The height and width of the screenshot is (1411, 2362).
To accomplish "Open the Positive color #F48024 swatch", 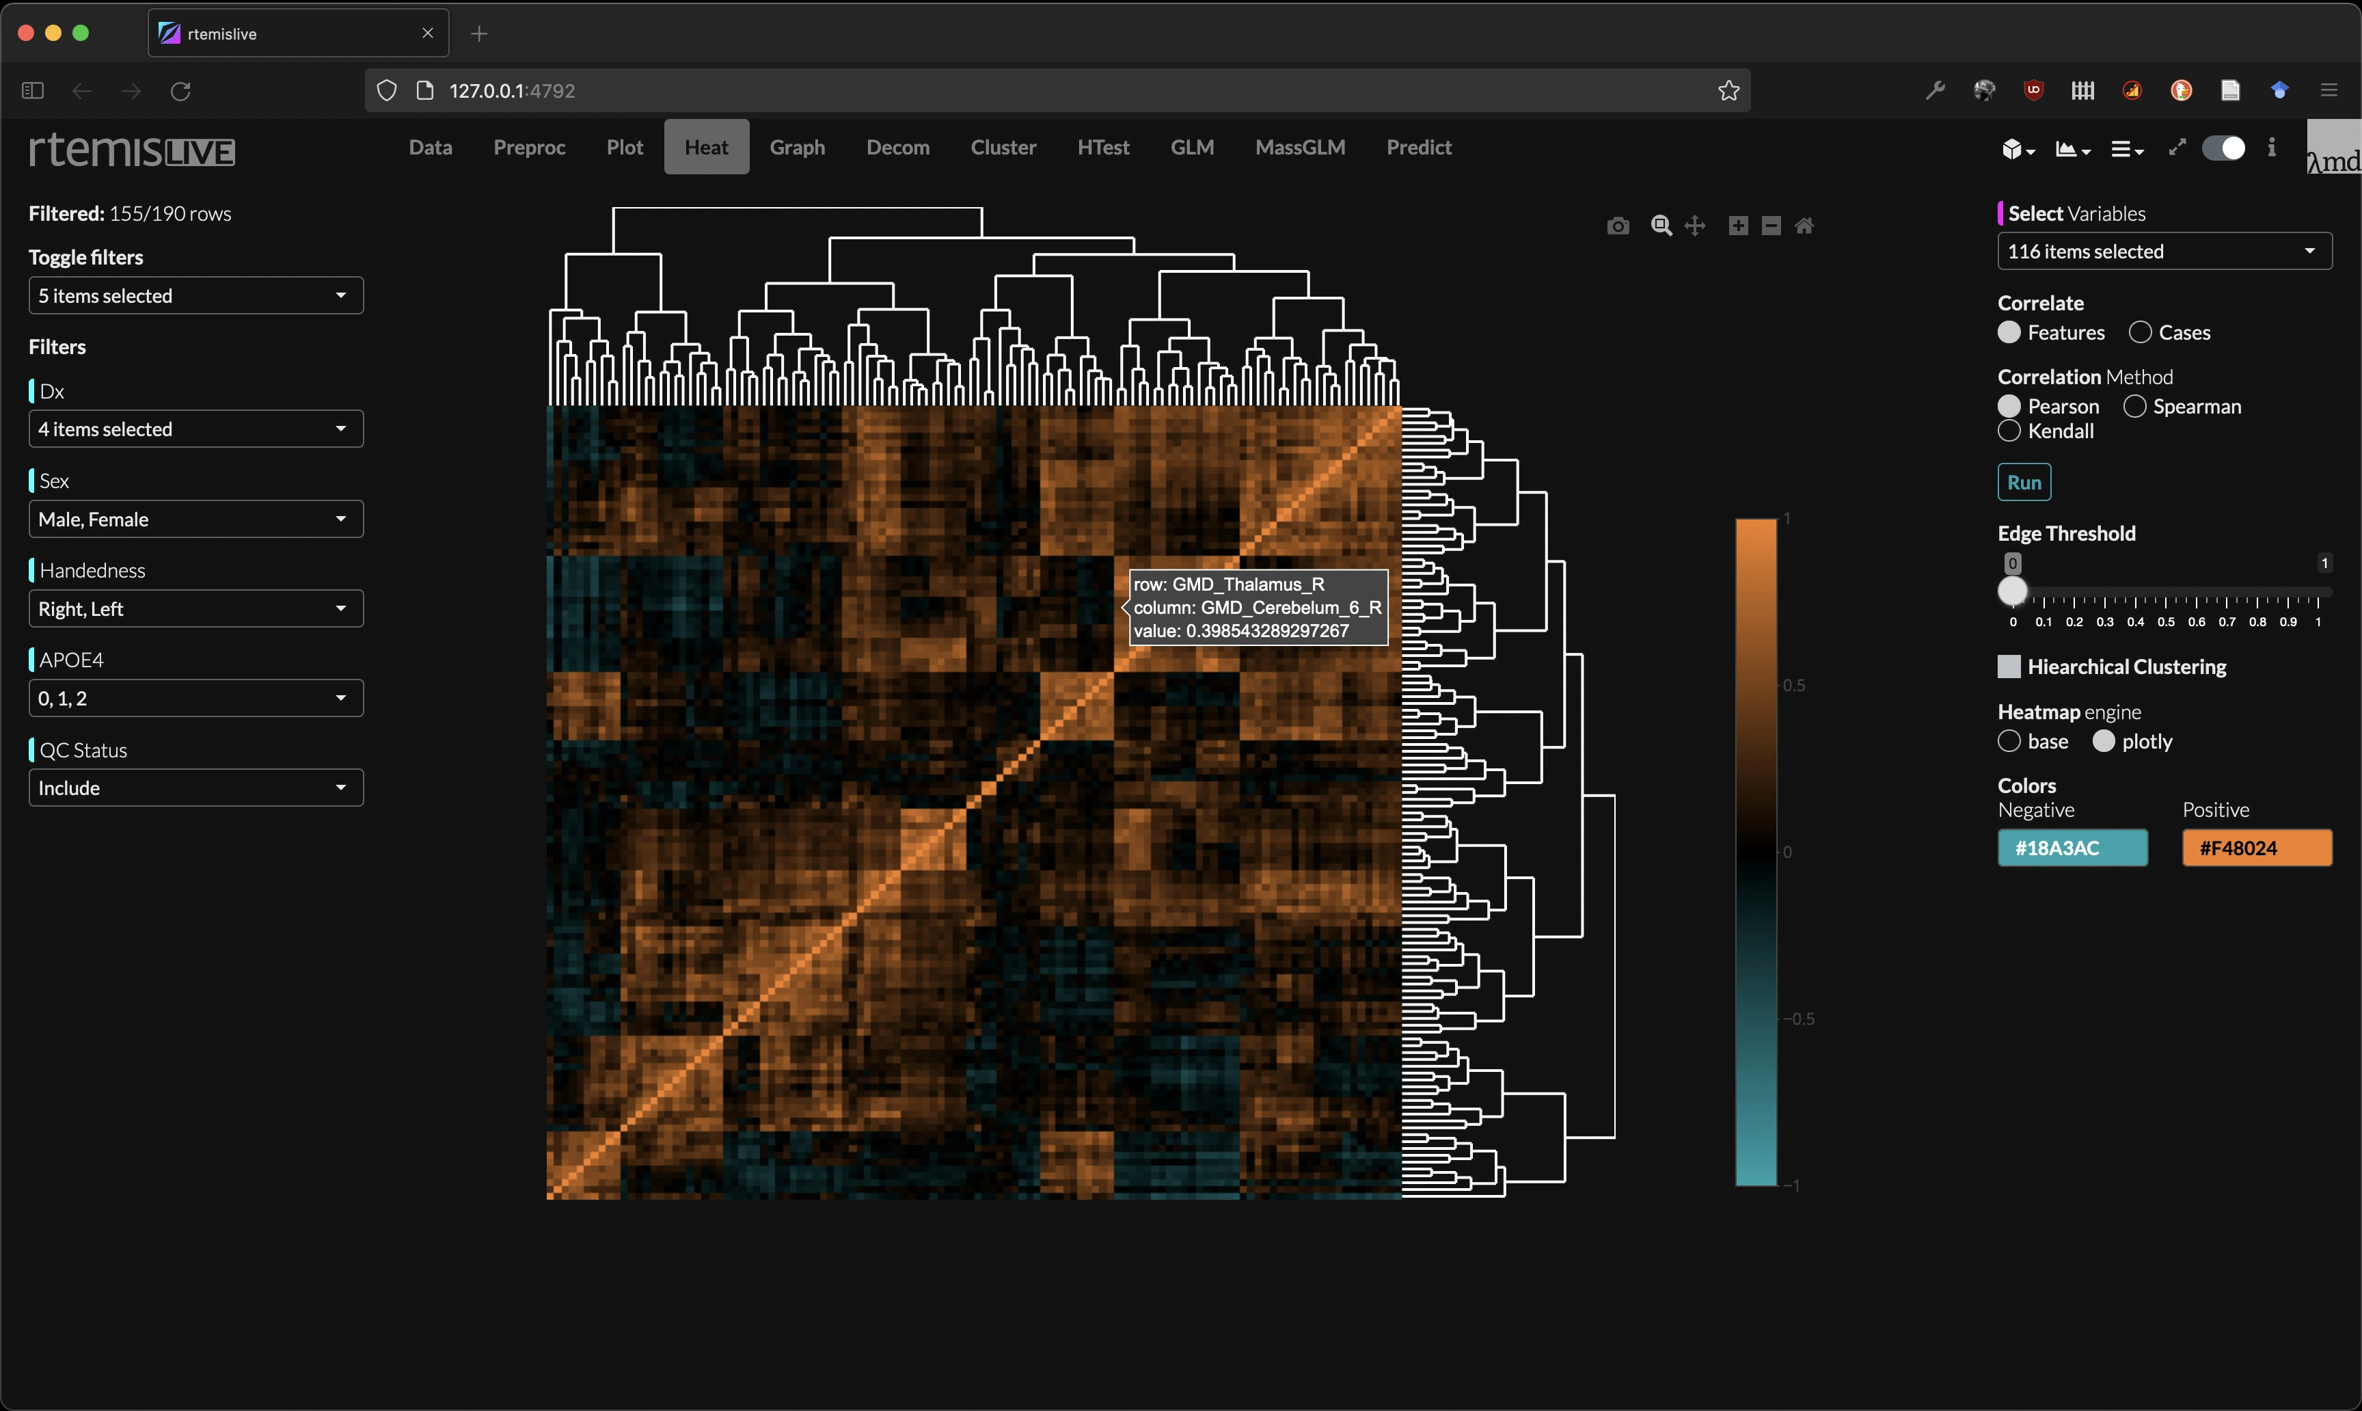I will click(2257, 848).
